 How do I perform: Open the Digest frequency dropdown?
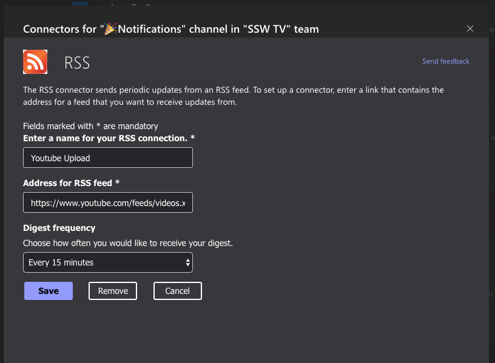coord(108,262)
